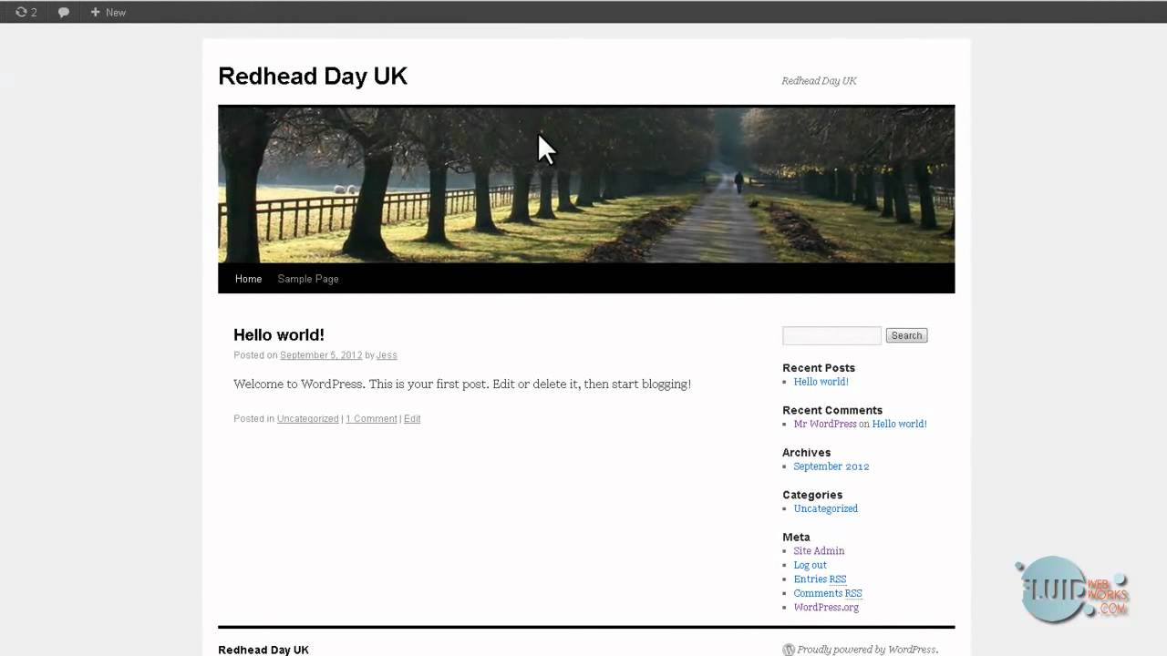Click the Redhead Day UK site title
1167x656 pixels.
point(313,77)
